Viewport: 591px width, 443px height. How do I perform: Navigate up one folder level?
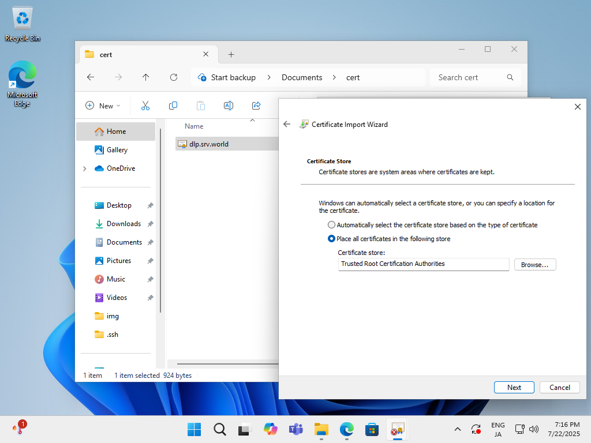(x=145, y=77)
